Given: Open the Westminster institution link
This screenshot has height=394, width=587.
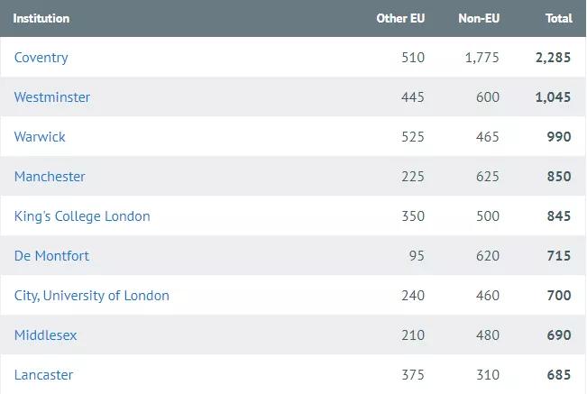Looking at the screenshot, I should point(52,97).
